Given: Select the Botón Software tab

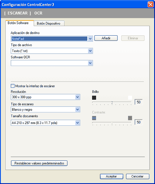Looking at the screenshot, I should [18, 23].
